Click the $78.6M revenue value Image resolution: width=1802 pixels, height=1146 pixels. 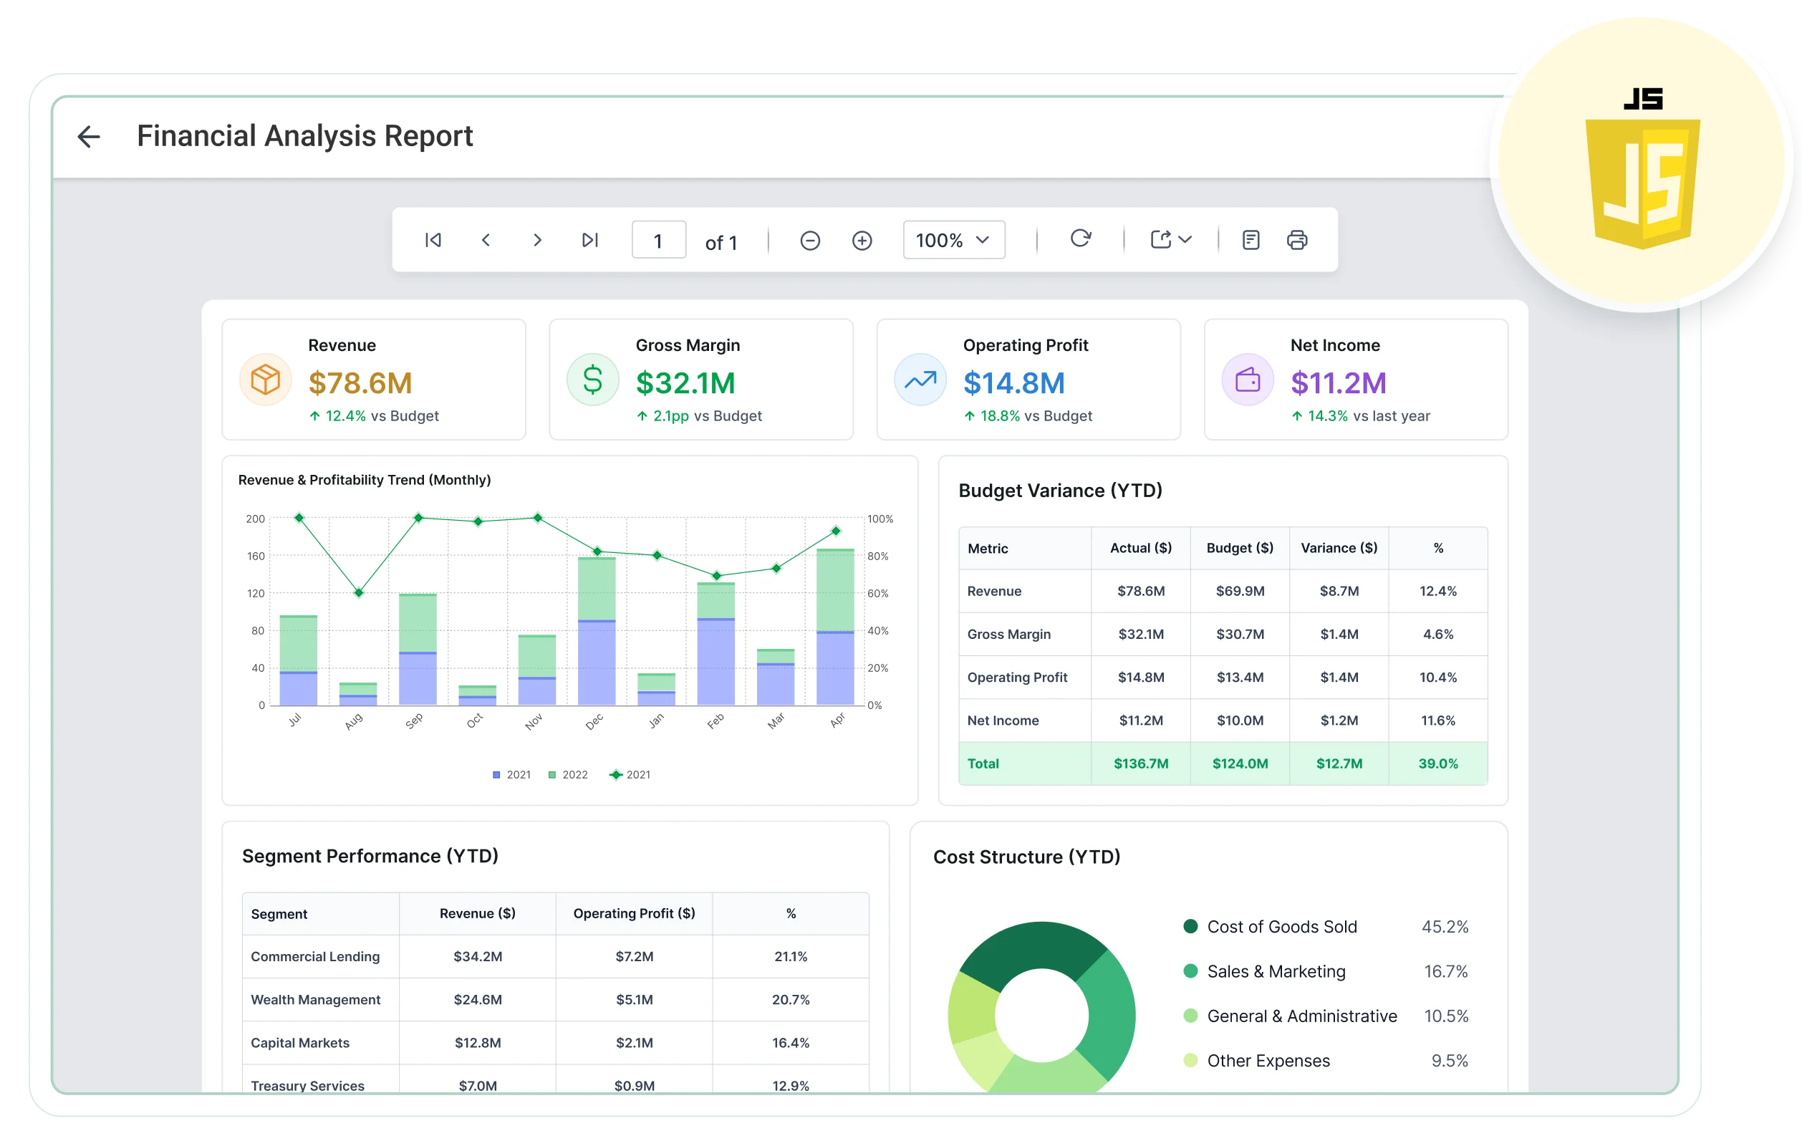click(360, 383)
